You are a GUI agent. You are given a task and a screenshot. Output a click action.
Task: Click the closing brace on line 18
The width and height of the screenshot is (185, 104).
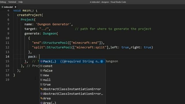tap(14, 75)
